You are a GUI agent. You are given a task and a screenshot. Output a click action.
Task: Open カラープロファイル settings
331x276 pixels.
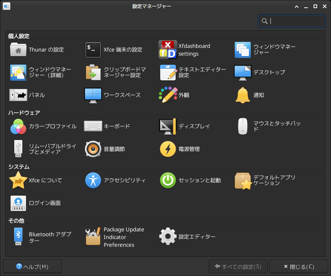tap(18, 127)
